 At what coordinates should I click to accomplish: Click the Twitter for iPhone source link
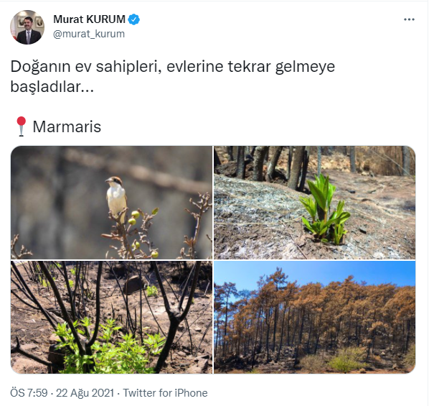(x=165, y=393)
